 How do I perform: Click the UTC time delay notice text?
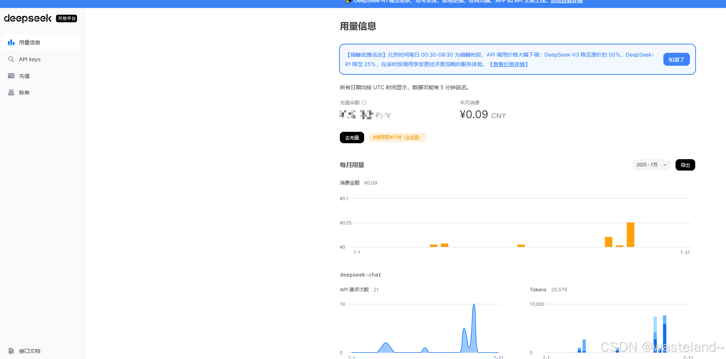[x=405, y=87]
